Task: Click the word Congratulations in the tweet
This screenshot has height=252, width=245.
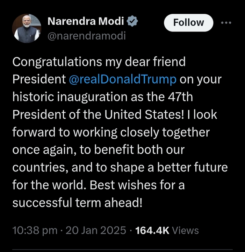Action: click(57, 62)
